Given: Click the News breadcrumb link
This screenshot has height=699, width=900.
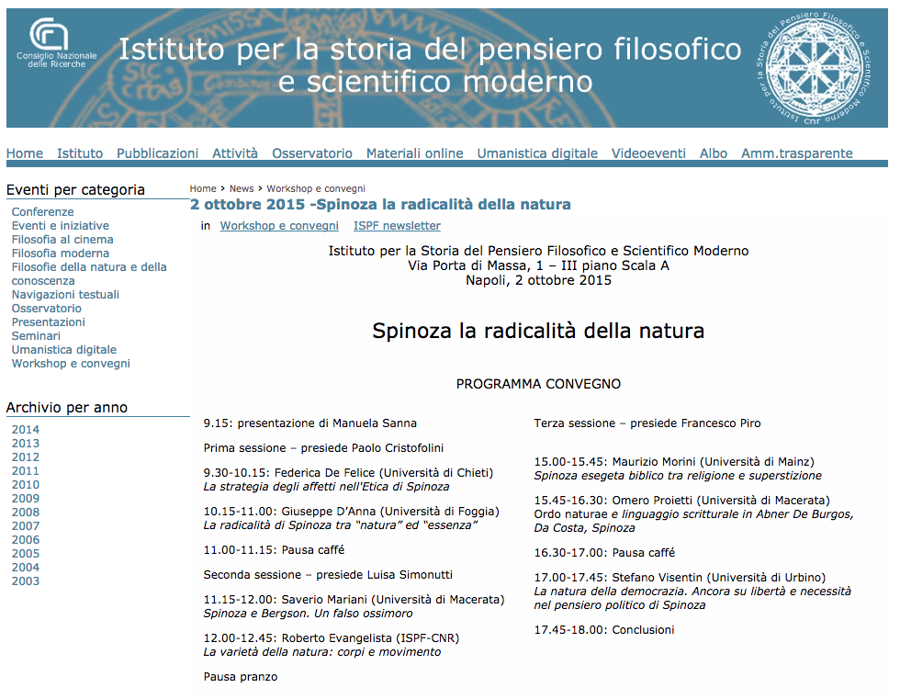Looking at the screenshot, I should (x=242, y=188).
